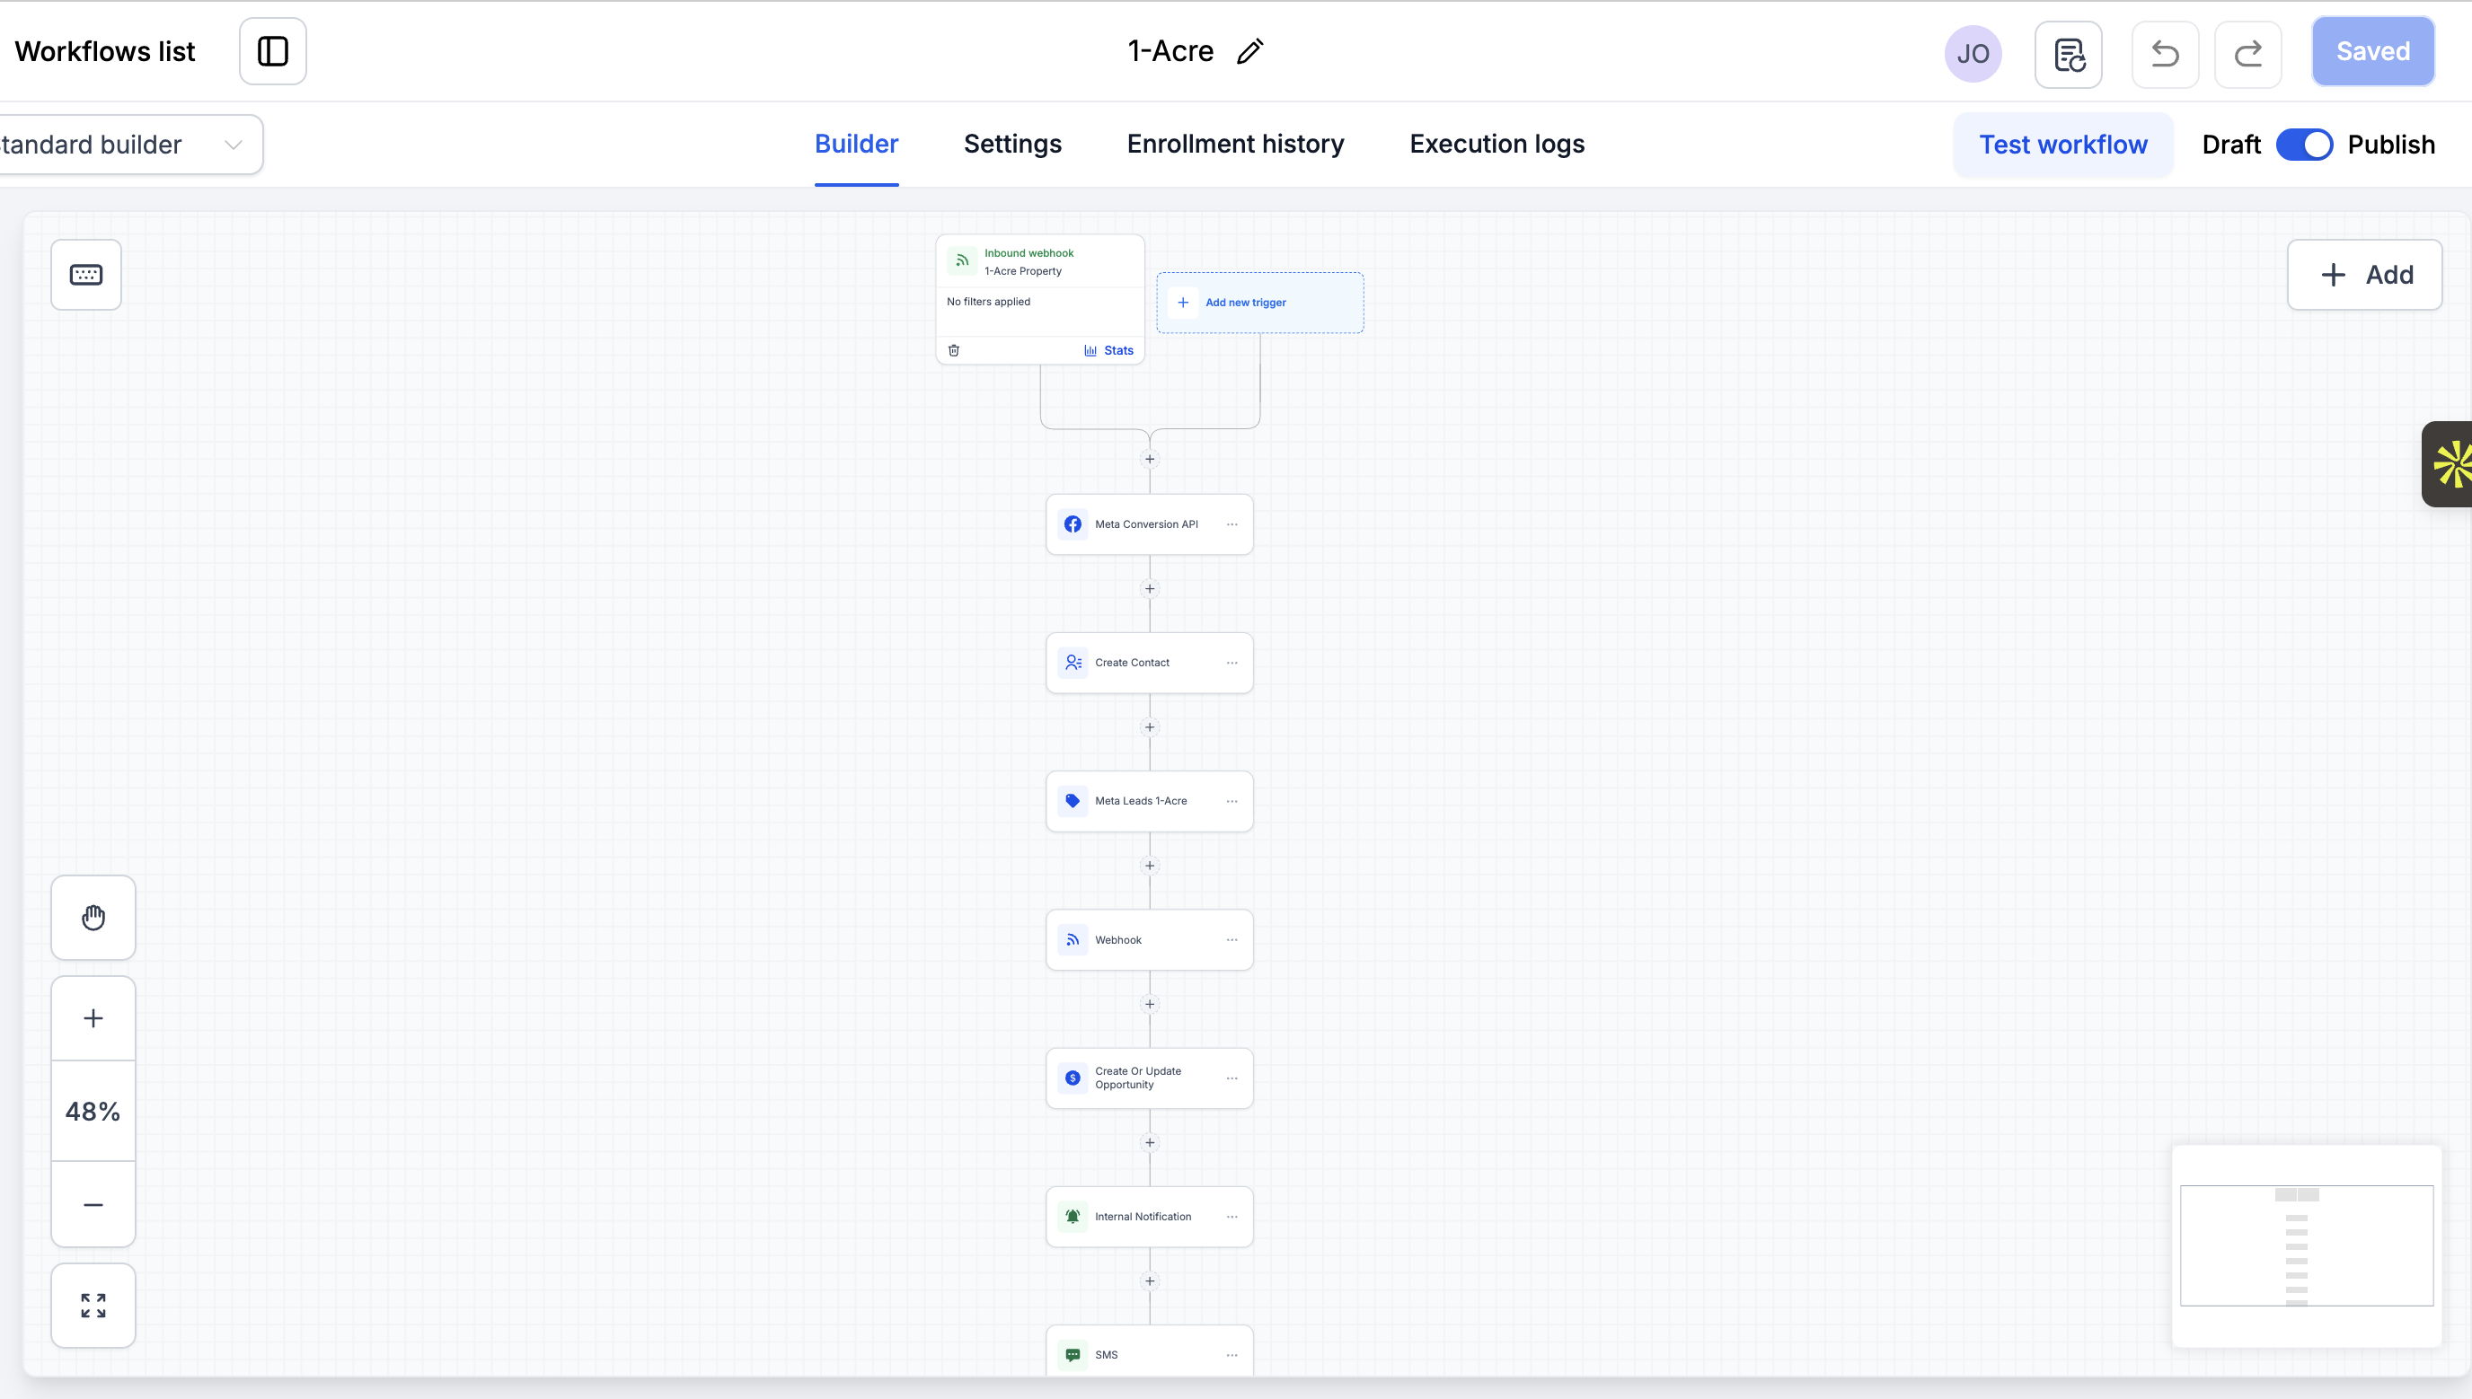Click Test workflow button
Image resolution: width=2472 pixels, height=1399 pixels.
(2062, 145)
